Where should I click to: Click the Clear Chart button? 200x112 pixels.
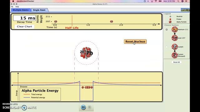(x=24, y=26)
